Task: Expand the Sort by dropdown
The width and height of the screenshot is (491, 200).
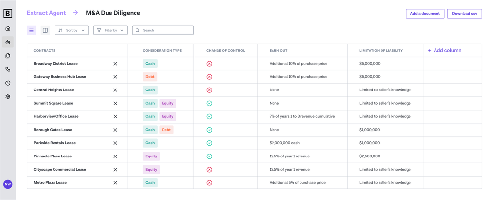Action: click(72, 30)
